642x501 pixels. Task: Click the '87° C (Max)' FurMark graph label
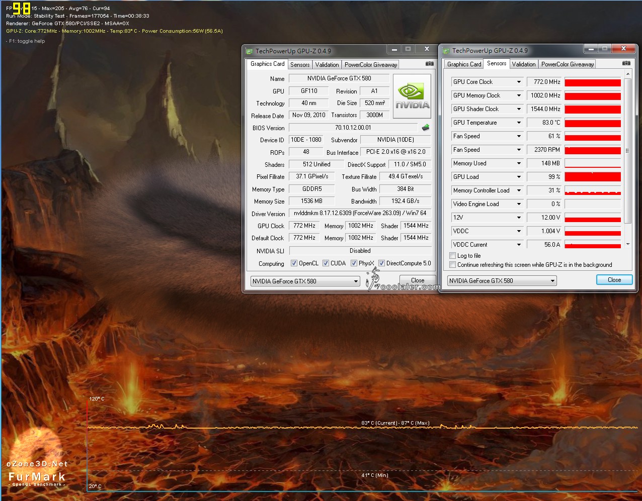tap(415, 423)
